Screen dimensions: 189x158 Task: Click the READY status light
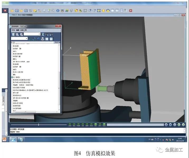coord(104,125)
